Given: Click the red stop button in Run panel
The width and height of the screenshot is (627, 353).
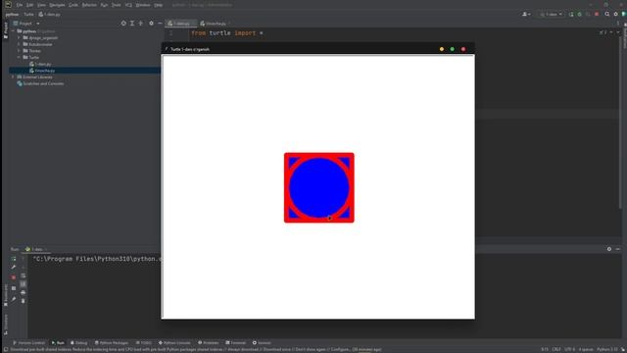Looking at the screenshot, I should (x=14, y=277).
